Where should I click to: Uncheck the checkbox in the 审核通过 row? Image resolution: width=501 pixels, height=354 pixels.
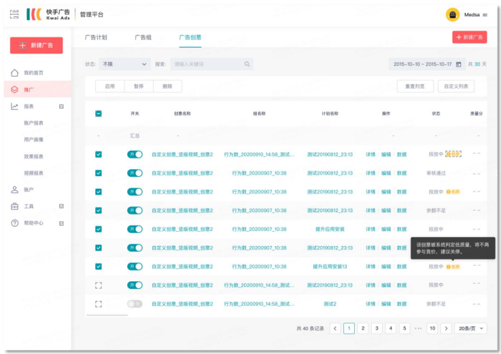pyautogui.click(x=99, y=173)
